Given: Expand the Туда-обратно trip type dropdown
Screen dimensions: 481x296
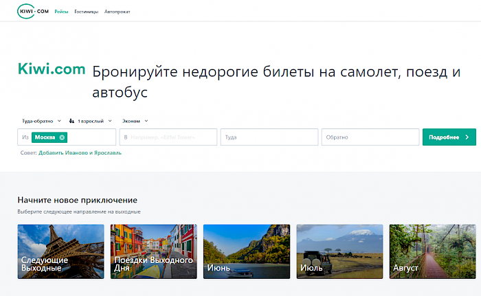Looking at the screenshot, I should pyautogui.click(x=41, y=121).
